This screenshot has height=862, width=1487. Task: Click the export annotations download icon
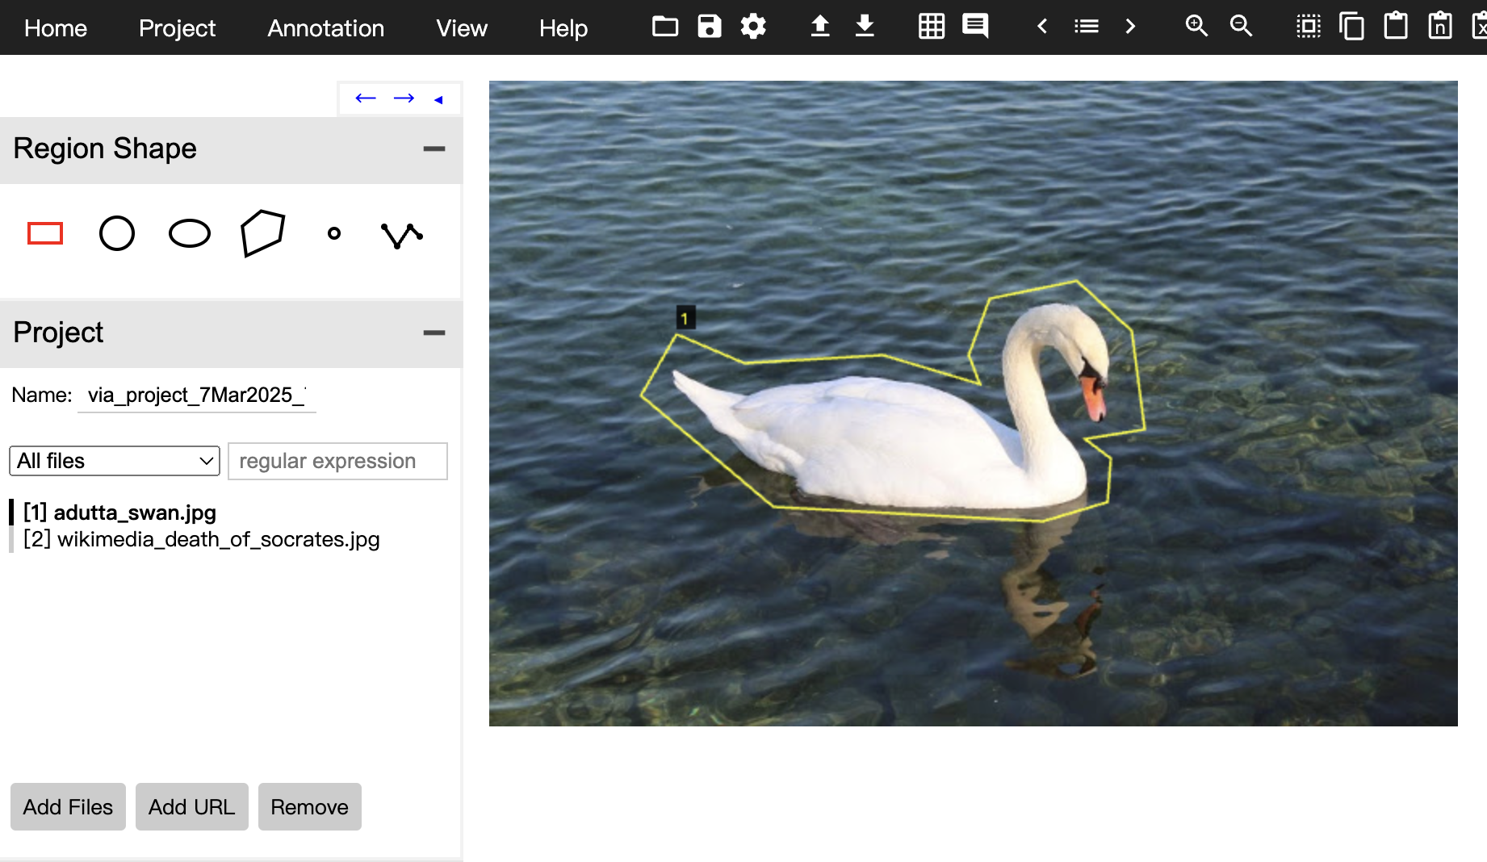pyautogui.click(x=865, y=27)
